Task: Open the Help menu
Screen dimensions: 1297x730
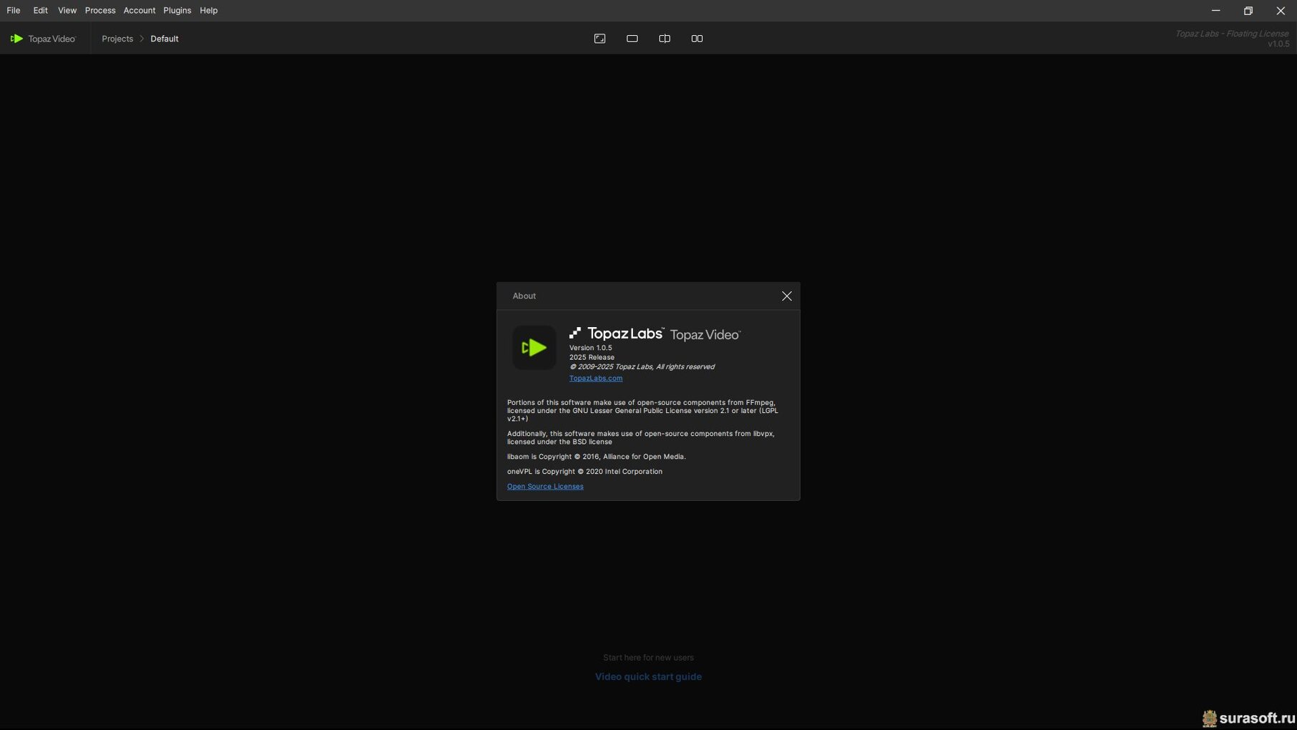Action: click(x=208, y=11)
